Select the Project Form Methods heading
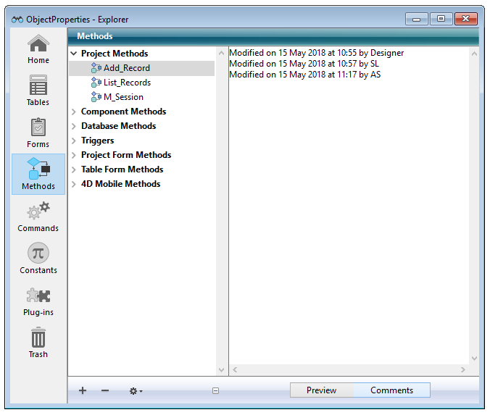 [x=126, y=155]
